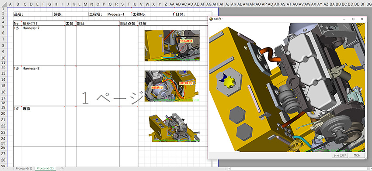Select the No cell 1:6

click(17, 86)
